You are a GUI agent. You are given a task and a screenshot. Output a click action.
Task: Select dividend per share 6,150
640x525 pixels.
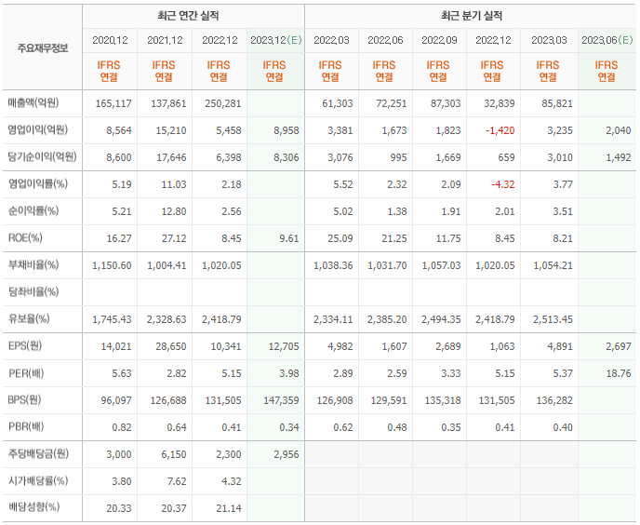pyautogui.click(x=174, y=454)
